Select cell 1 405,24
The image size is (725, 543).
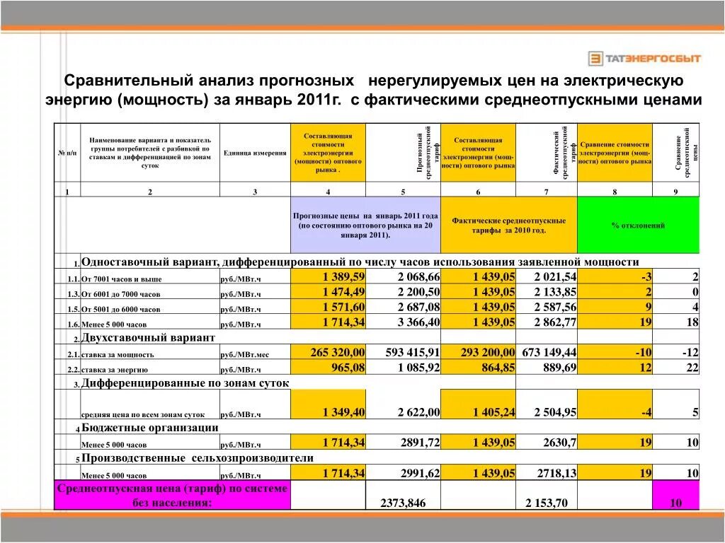point(478,404)
